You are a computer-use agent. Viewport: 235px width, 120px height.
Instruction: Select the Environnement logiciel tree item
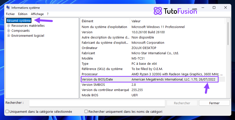tap(28, 36)
